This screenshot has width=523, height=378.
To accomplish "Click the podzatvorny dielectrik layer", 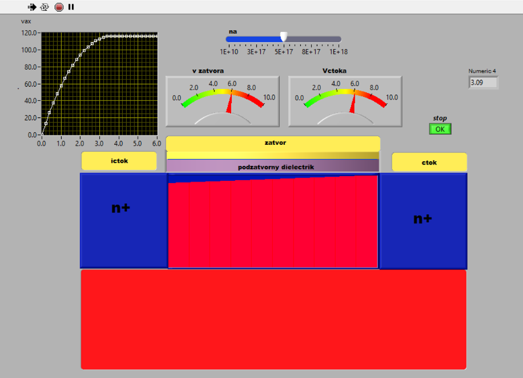I will pos(273,166).
